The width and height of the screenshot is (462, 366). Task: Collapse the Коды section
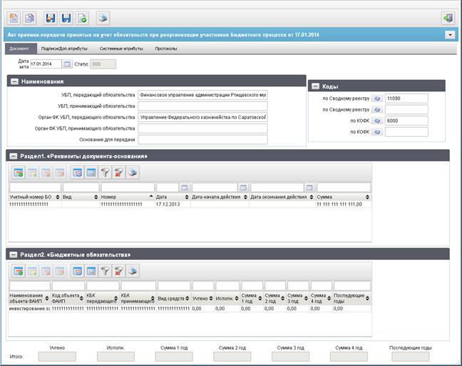(x=315, y=86)
